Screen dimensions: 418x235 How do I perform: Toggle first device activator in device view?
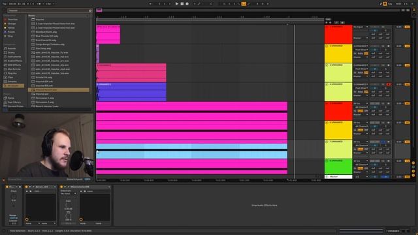(x=7, y=187)
